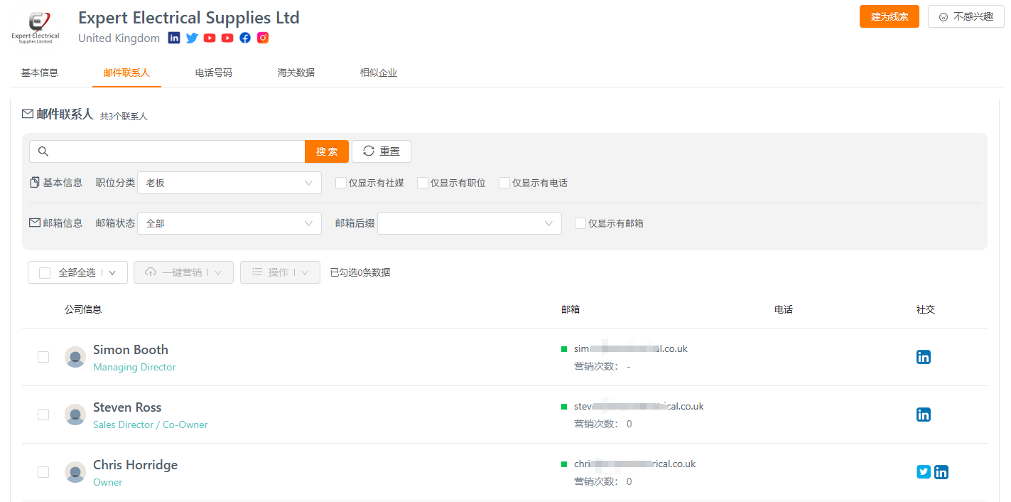Click Simon Booth's masked email address
The height and width of the screenshot is (502, 1011).
tap(631, 349)
